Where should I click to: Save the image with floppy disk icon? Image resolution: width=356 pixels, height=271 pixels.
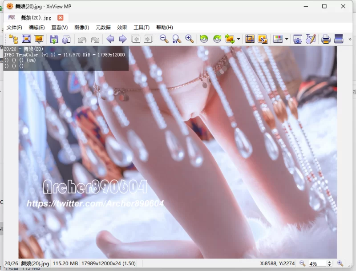point(54,39)
